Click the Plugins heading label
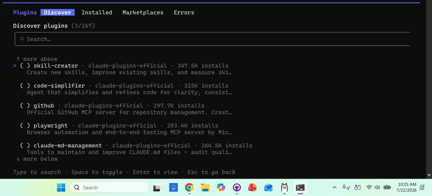The image size is (432, 196). point(25,12)
